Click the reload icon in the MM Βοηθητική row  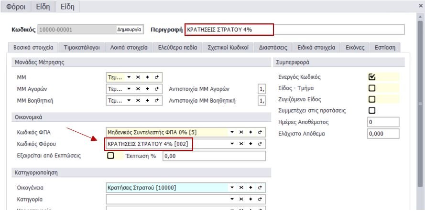click(156, 101)
